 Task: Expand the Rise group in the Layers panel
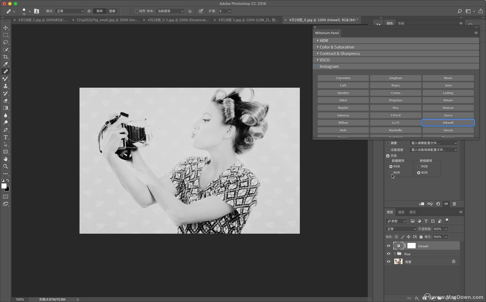(395, 253)
